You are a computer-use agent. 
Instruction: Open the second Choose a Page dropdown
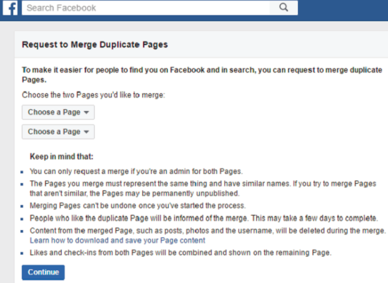[58, 132]
